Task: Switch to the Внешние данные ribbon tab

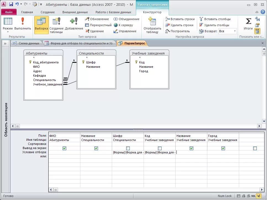Action: click(x=75, y=12)
